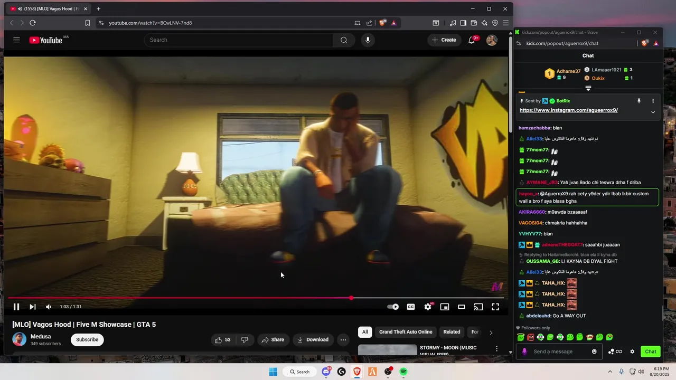Dislike the video
This screenshot has height=380, width=676.
click(245, 340)
